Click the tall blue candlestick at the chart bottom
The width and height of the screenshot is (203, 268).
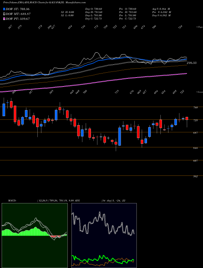click(x=120, y=136)
